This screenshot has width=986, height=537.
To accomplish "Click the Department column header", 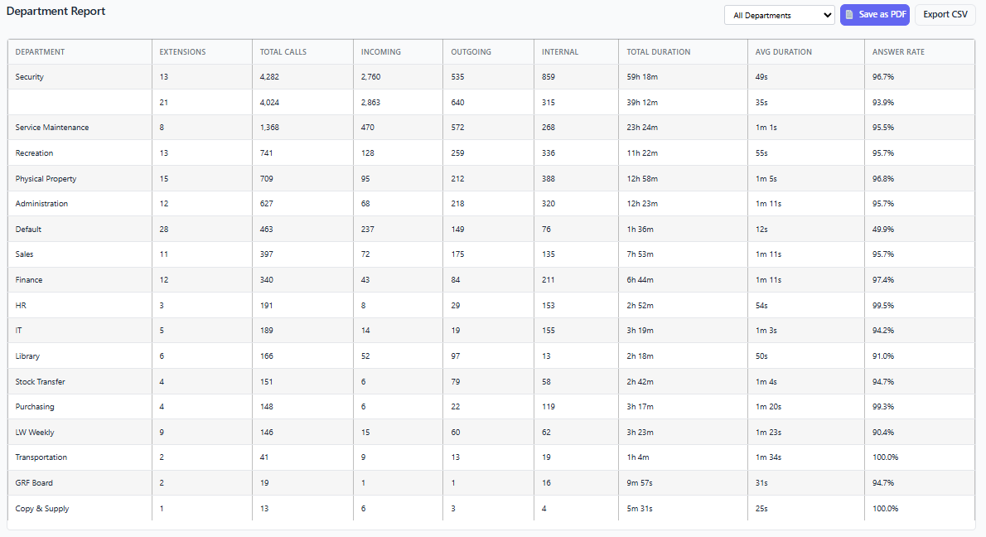I will (40, 52).
